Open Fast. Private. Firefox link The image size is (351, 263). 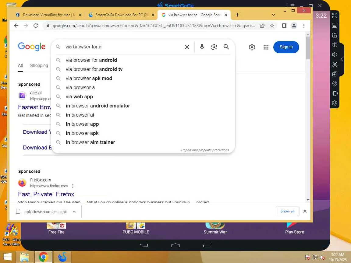[x=46, y=194]
